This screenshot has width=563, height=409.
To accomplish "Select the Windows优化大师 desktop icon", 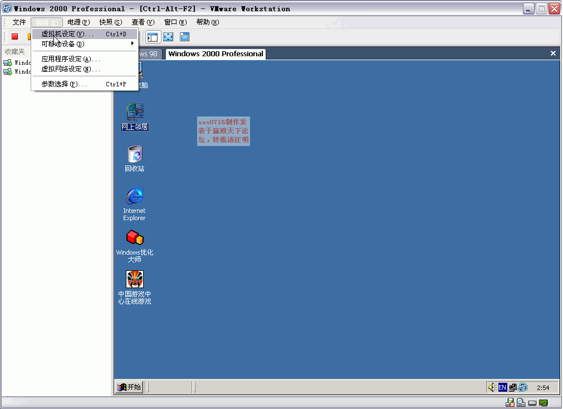I will click(135, 246).
